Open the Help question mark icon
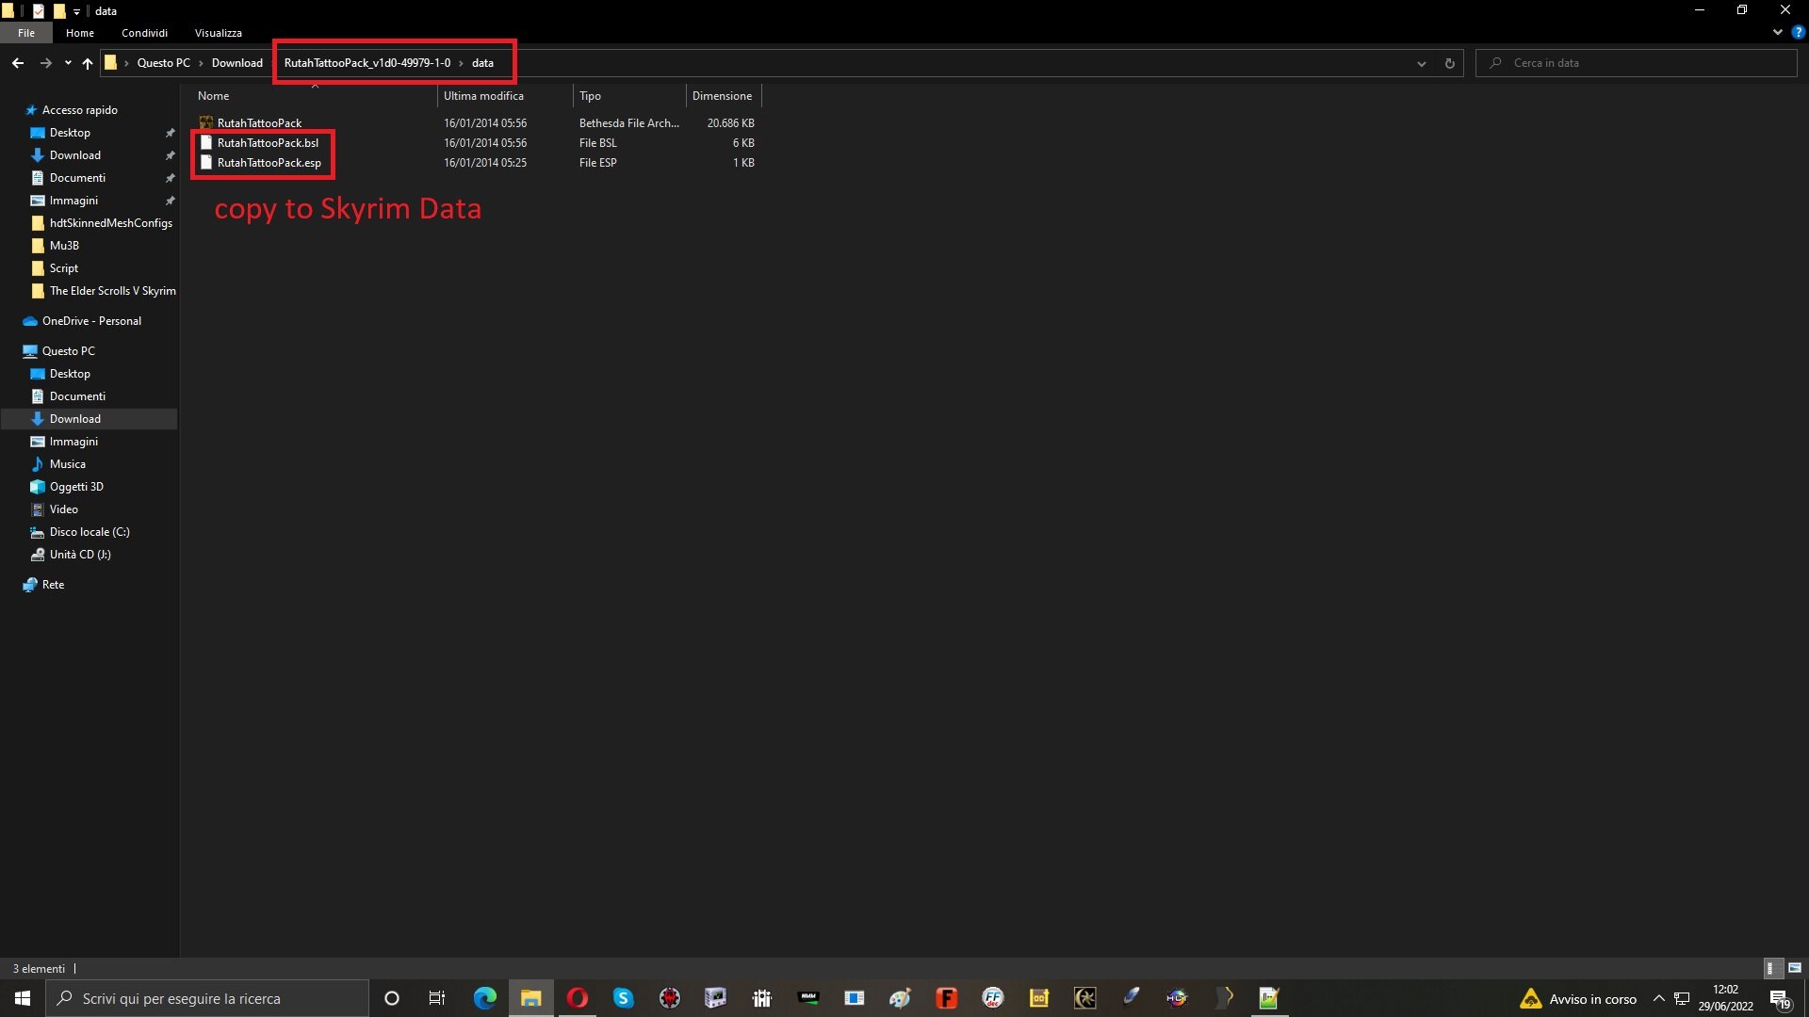The height and width of the screenshot is (1017, 1809). click(x=1798, y=32)
